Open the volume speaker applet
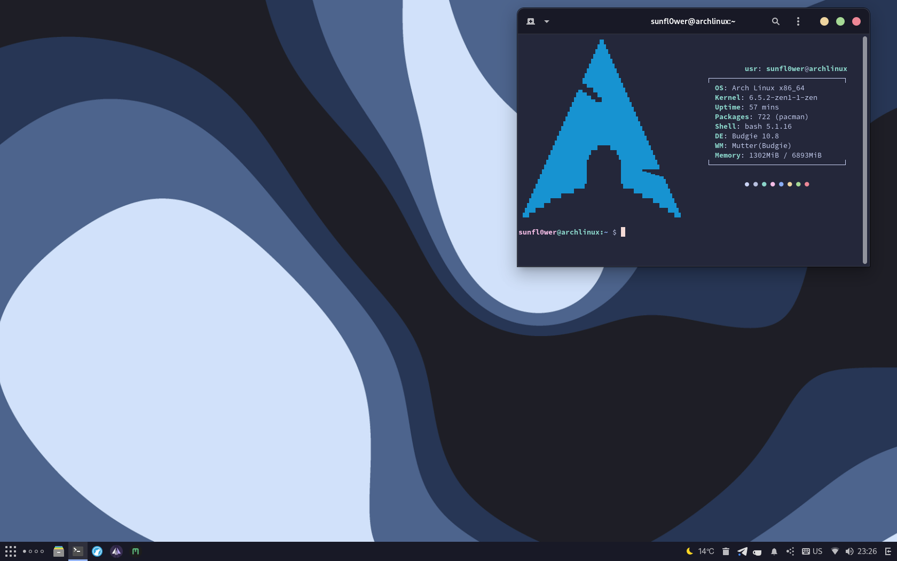The image size is (897, 561). tap(849, 551)
